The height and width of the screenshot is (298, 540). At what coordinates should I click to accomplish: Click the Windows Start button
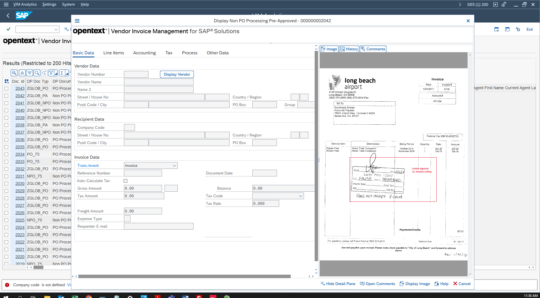[x=6, y=296]
